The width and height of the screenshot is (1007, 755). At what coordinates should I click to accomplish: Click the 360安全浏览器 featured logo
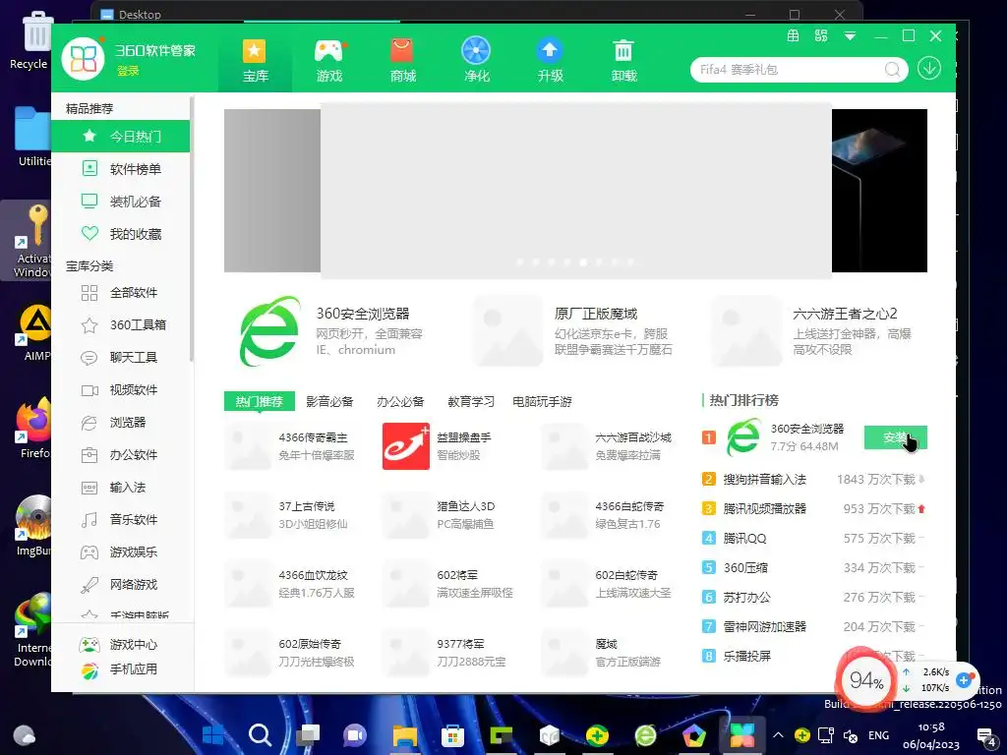(x=269, y=330)
